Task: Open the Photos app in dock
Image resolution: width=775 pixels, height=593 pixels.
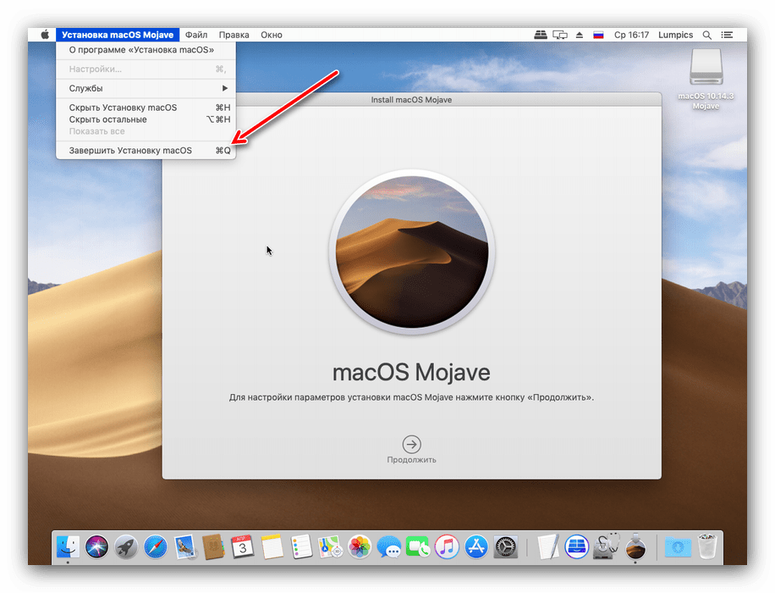Action: pos(360,546)
